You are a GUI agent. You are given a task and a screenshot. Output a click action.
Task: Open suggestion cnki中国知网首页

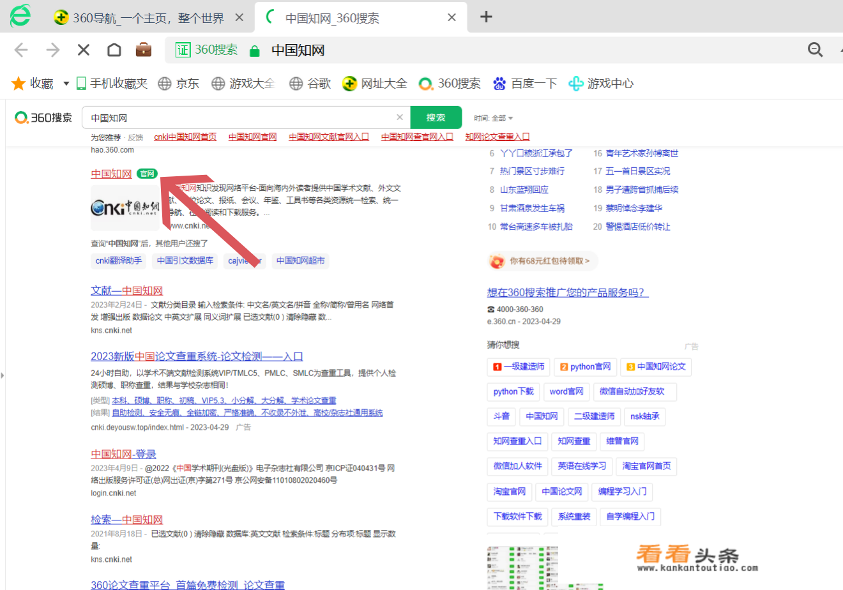click(185, 137)
